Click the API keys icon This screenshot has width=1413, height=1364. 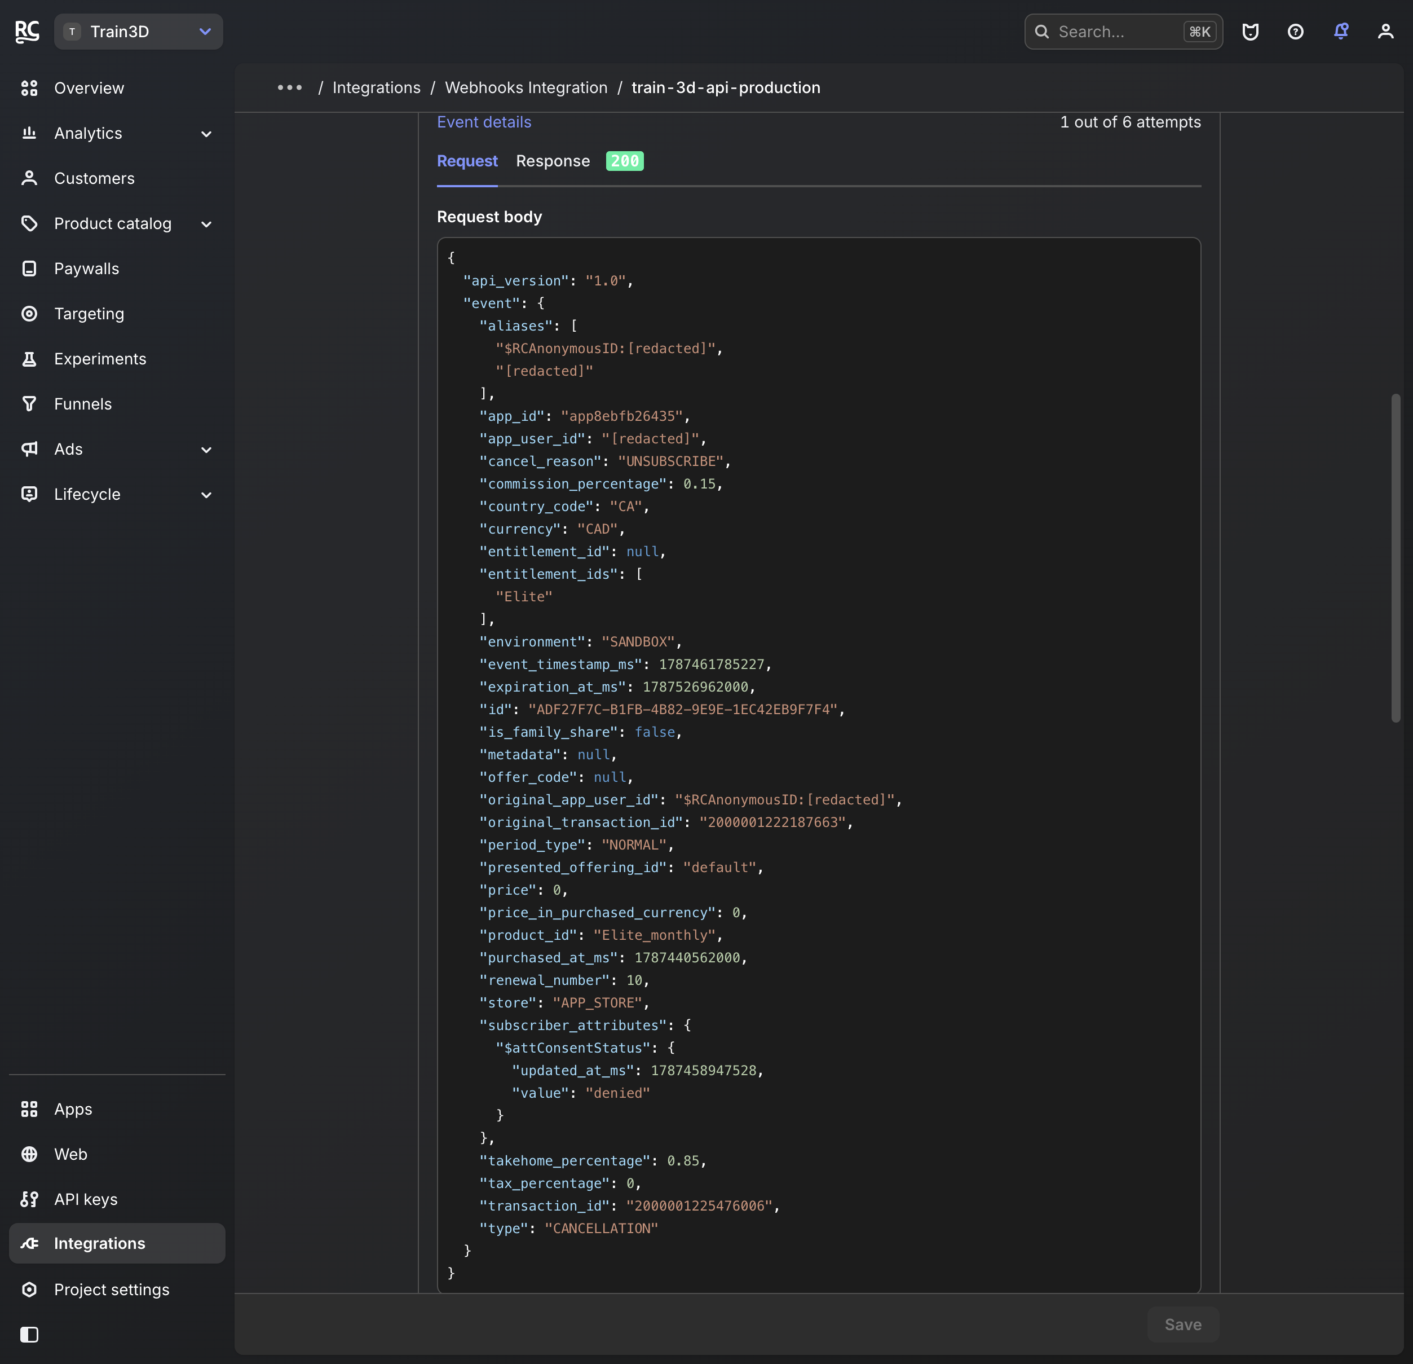[29, 1199]
